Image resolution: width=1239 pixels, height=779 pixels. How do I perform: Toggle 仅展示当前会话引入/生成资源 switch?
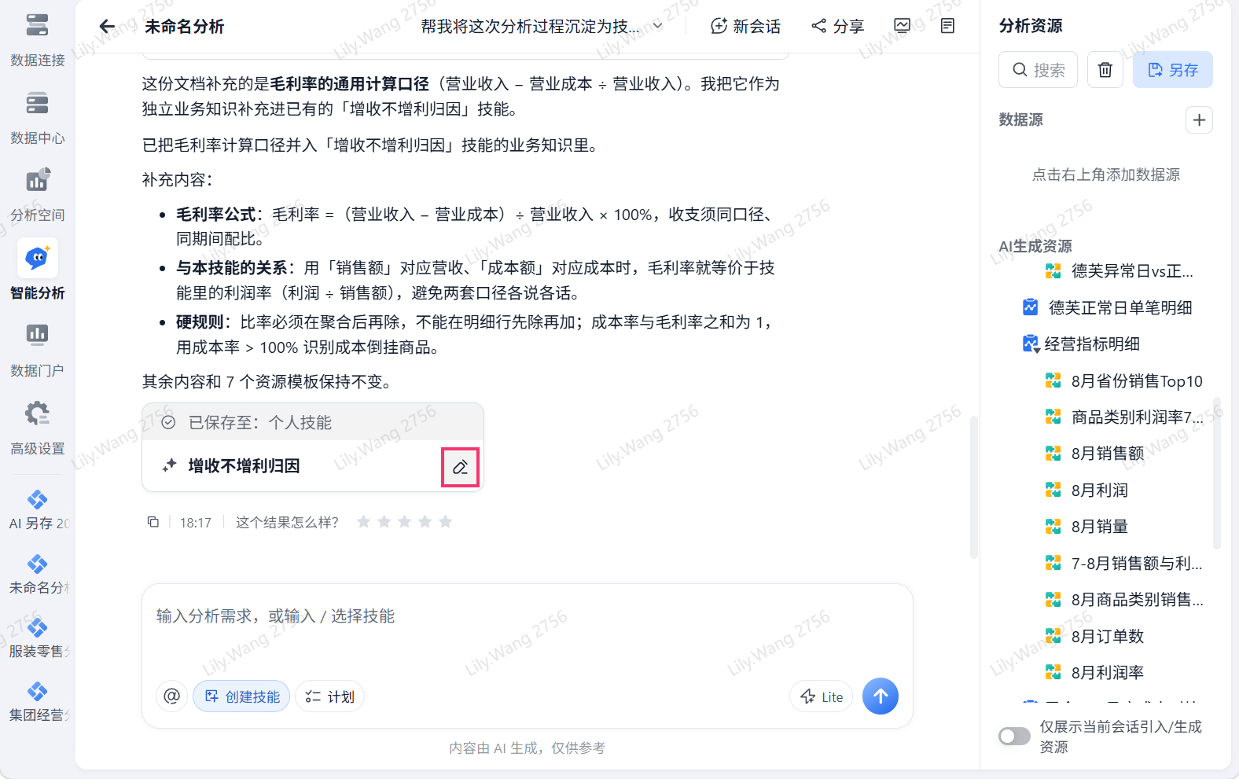click(1014, 737)
